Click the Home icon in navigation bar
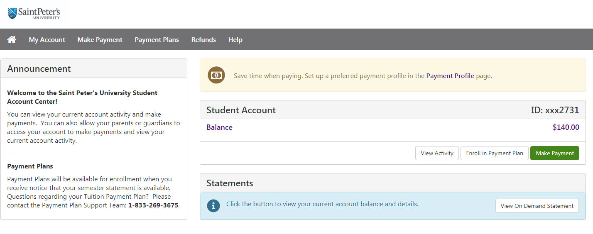Screen dimensions: 593x234 pos(12,40)
